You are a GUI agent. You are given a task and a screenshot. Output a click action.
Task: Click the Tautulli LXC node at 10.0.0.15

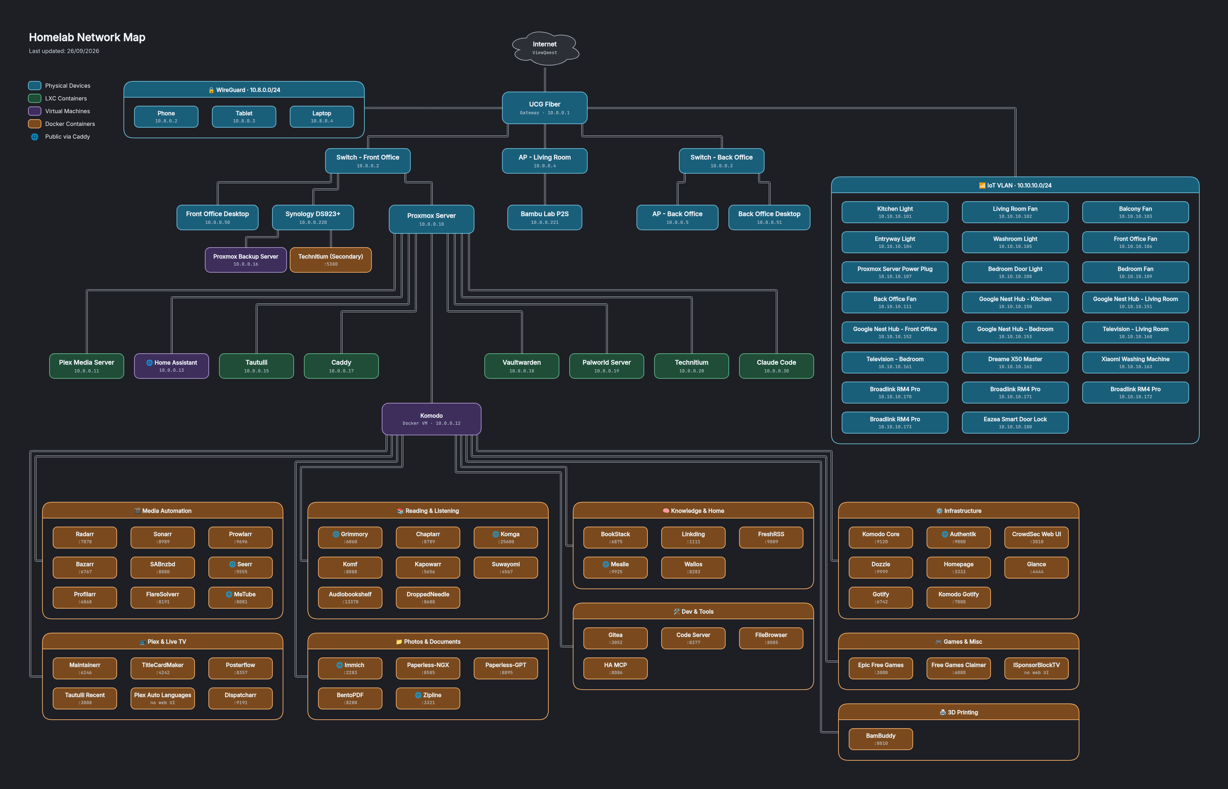[x=256, y=366]
